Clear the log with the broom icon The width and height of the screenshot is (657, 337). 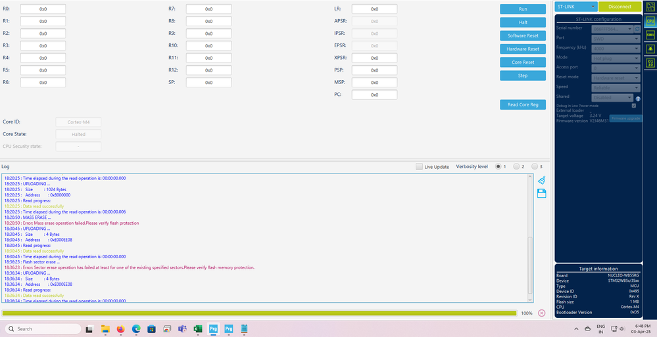click(x=541, y=180)
